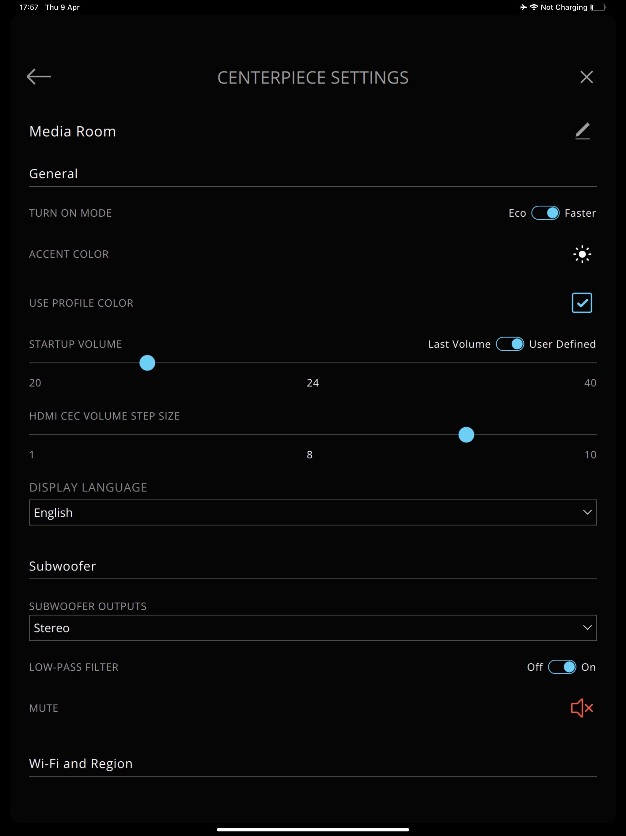This screenshot has width=626, height=836.
Task: Select the Wi-Fi and Region section
Action: 81,763
